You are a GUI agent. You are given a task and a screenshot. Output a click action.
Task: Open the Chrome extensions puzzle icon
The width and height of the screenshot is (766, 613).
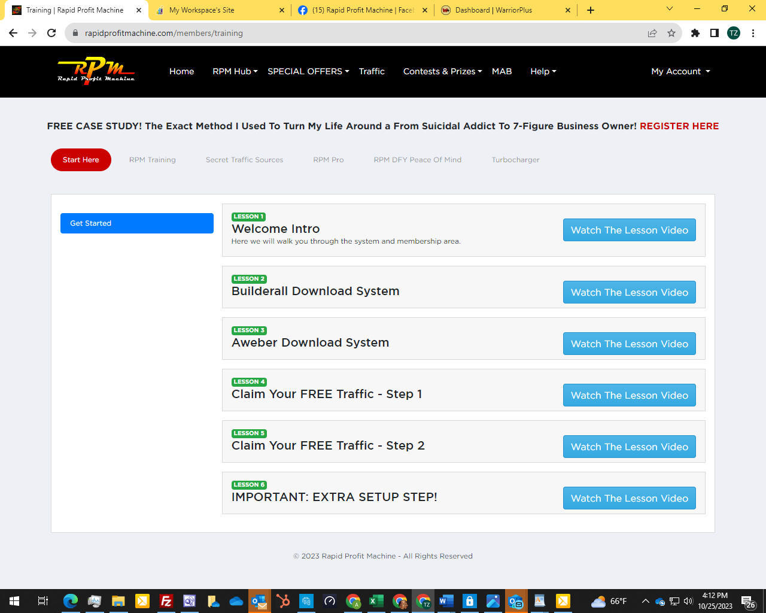coord(695,33)
